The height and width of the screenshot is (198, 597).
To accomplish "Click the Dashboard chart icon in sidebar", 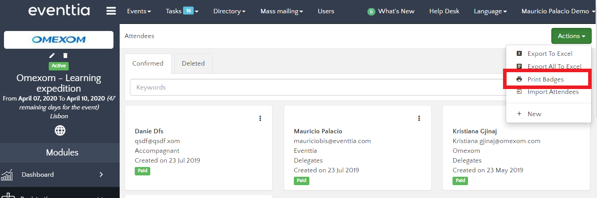I will (x=7, y=175).
